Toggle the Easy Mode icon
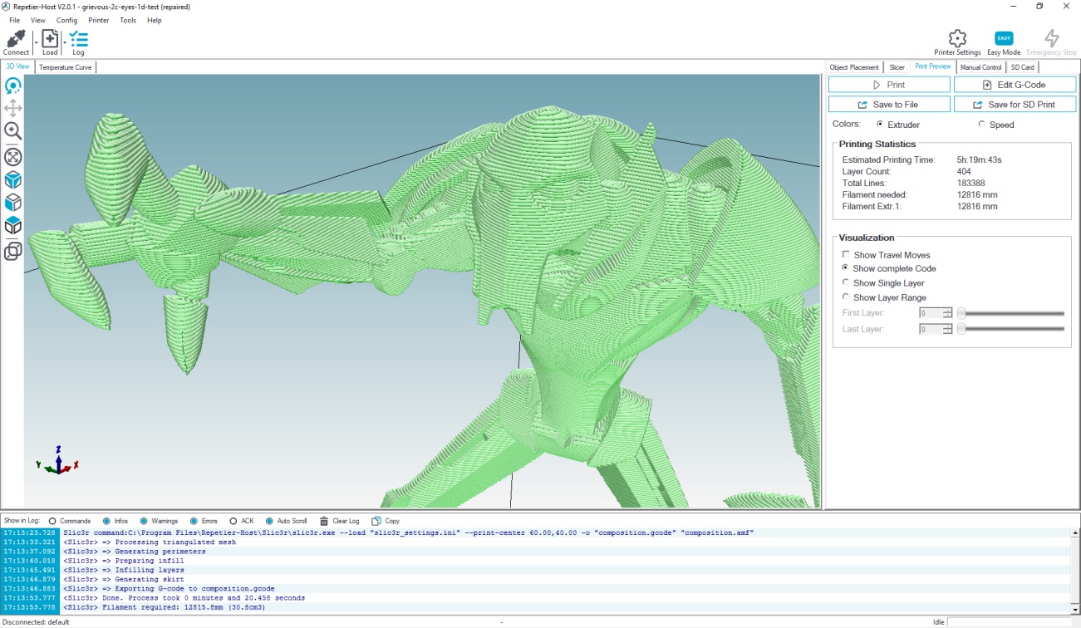This screenshot has height=628, width=1081. [x=1004, y=38]
